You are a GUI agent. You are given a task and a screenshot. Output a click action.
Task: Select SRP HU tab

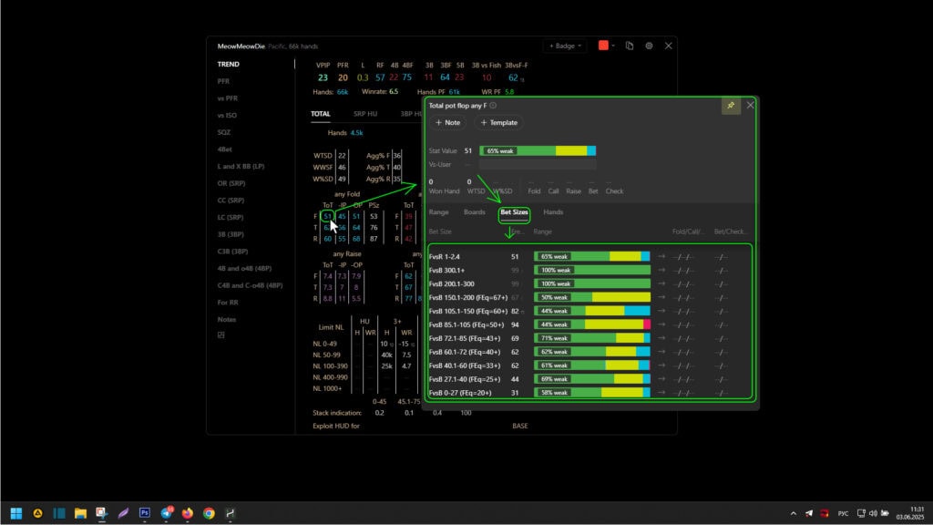pyautogui.click(x=366, y=114)
